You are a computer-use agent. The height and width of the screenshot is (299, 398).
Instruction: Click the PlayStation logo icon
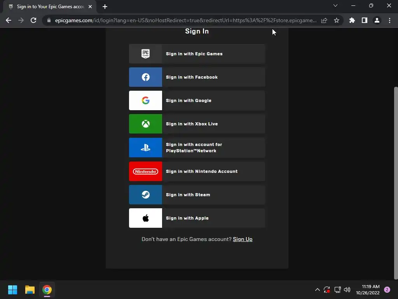tap(145, 148)
